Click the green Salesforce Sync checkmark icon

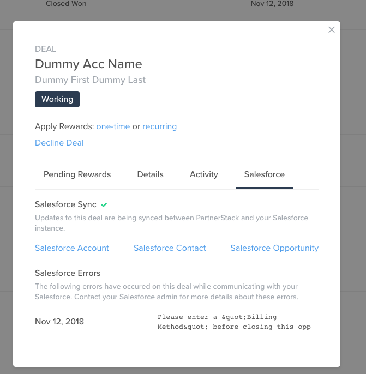104,204
